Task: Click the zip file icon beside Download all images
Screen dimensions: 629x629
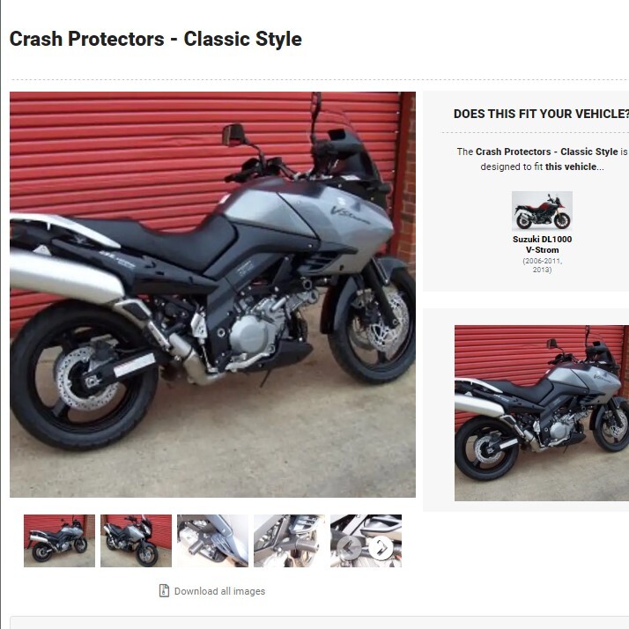Action: click(x=164, y=590)
